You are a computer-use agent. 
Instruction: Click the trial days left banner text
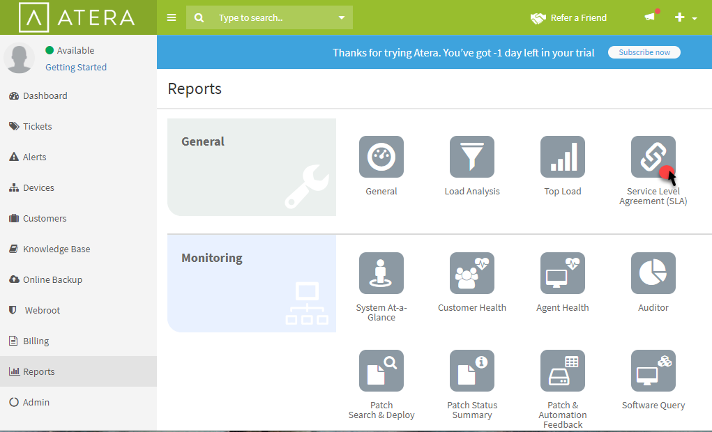tap(463, 53)
